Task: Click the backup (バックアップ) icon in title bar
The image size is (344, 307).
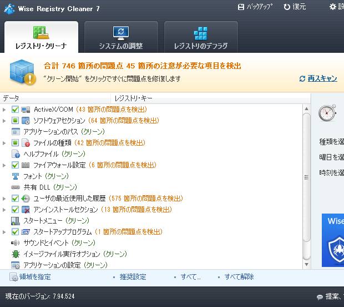Action: (x=241, y=7)
